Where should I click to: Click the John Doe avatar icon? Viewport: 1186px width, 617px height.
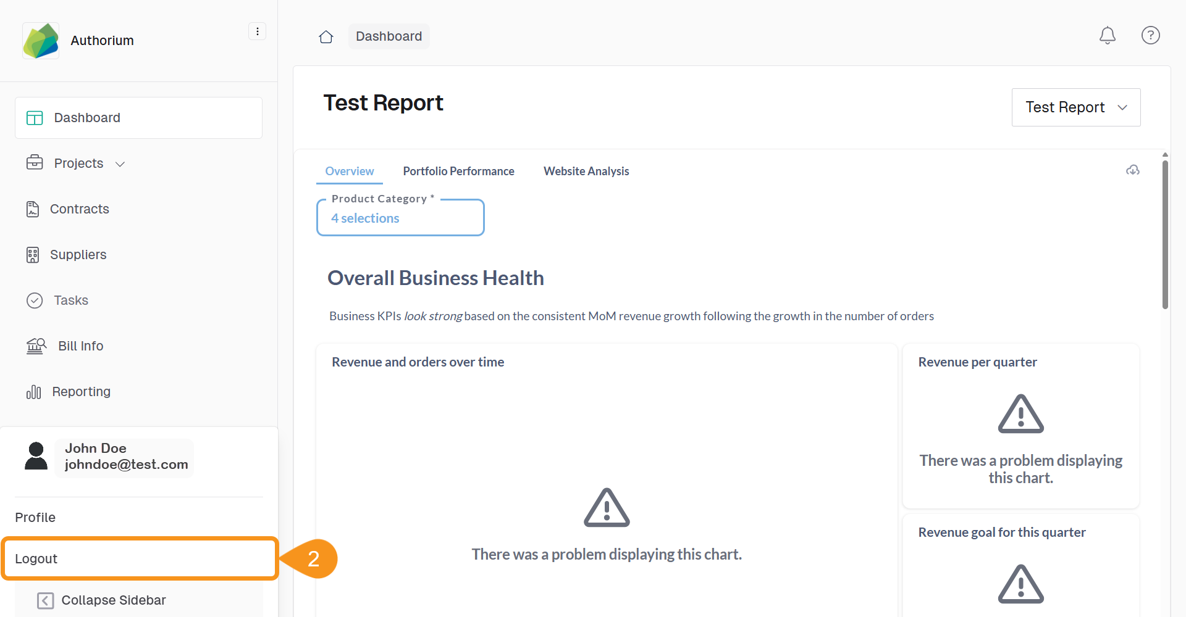pyautogui.click(x=36, y=457)
